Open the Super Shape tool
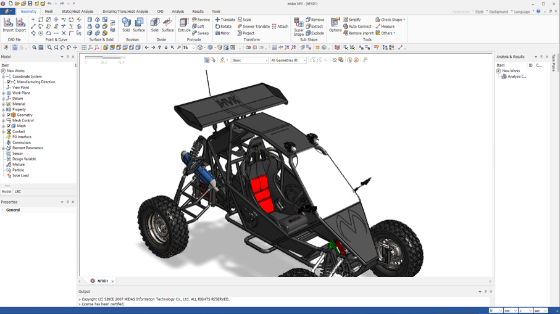 (299, 27)
